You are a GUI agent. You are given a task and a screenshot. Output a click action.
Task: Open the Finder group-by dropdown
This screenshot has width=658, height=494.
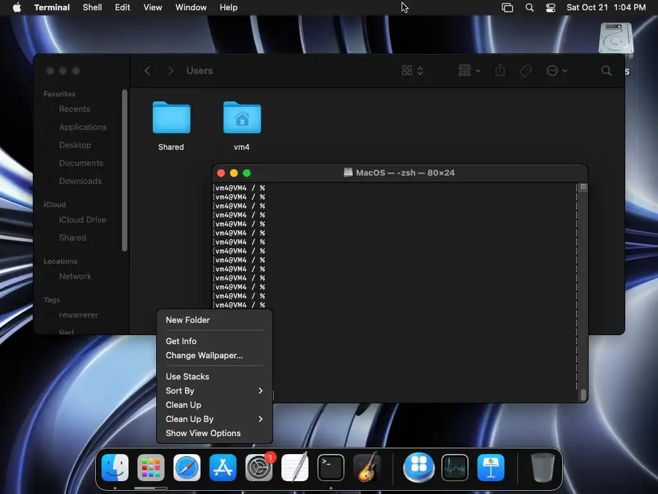coord(469,71)
